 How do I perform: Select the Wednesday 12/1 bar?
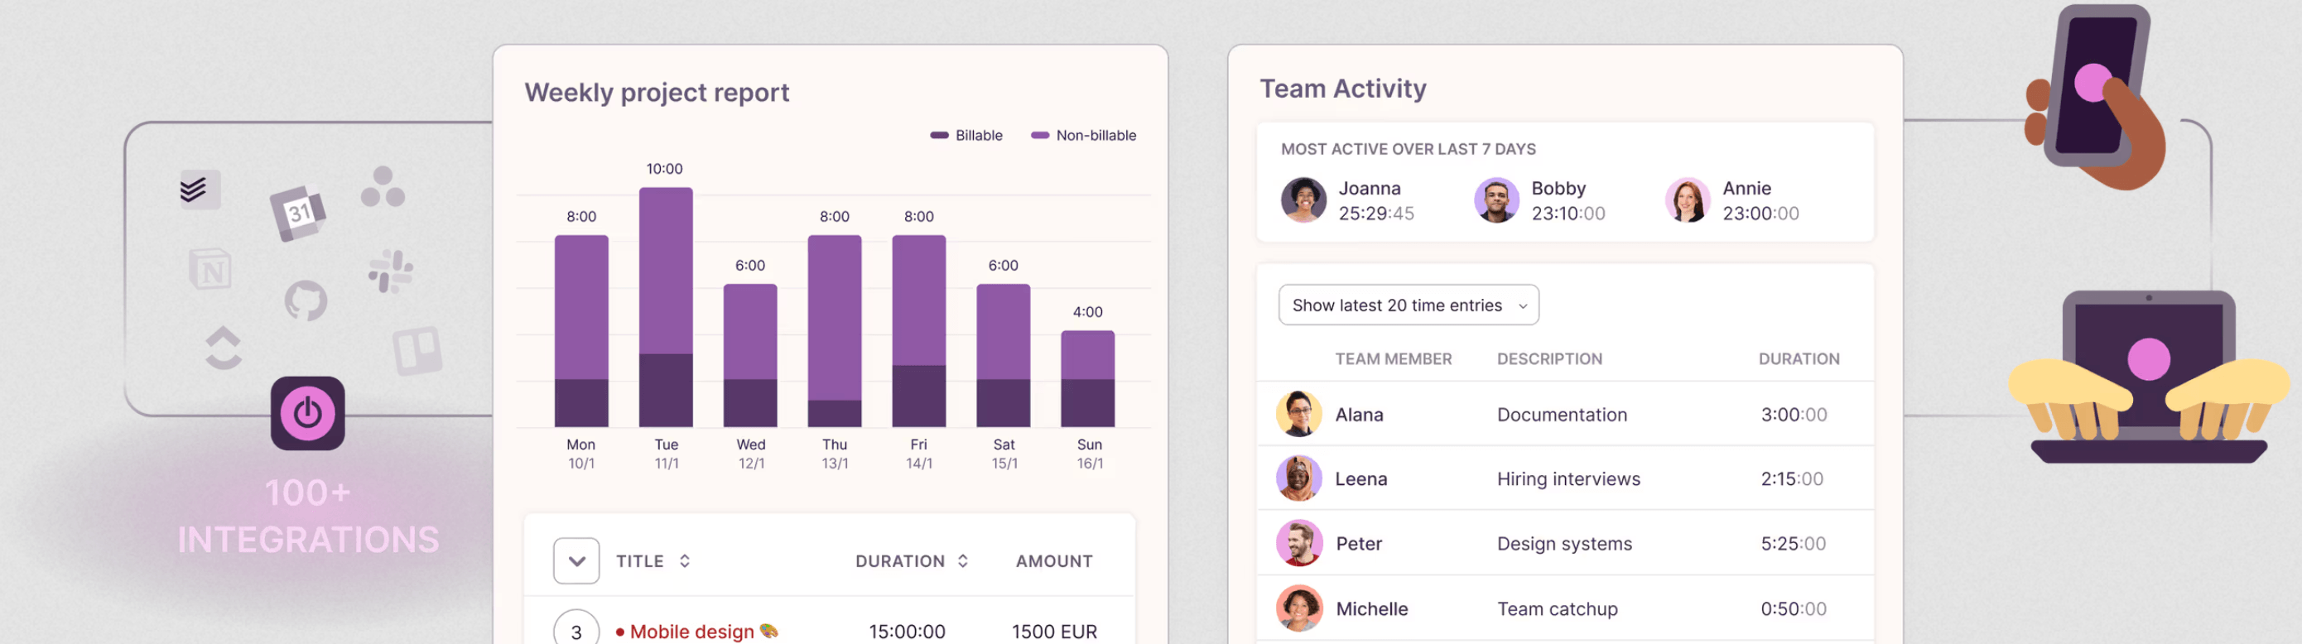pos(749,355)
